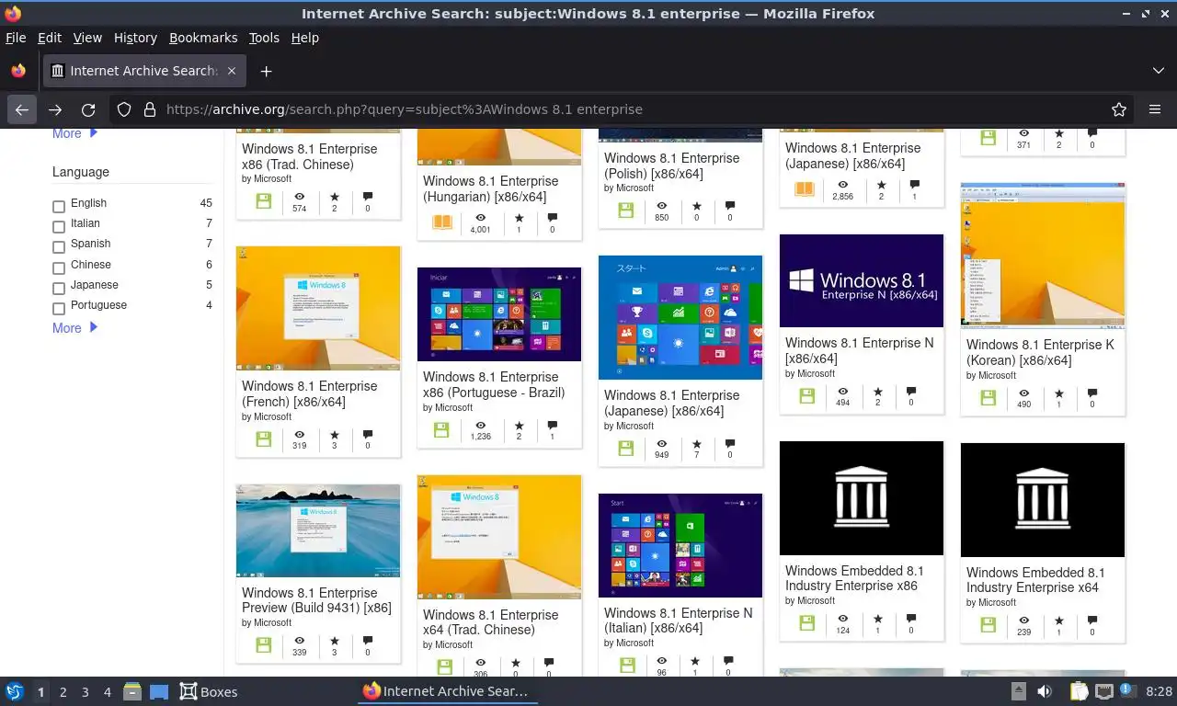Click software icon for Embedded Industry Enterprise x86
The height and width of the screenshot is (706, 1177).
pyautogui.click(x=807, y=623)
